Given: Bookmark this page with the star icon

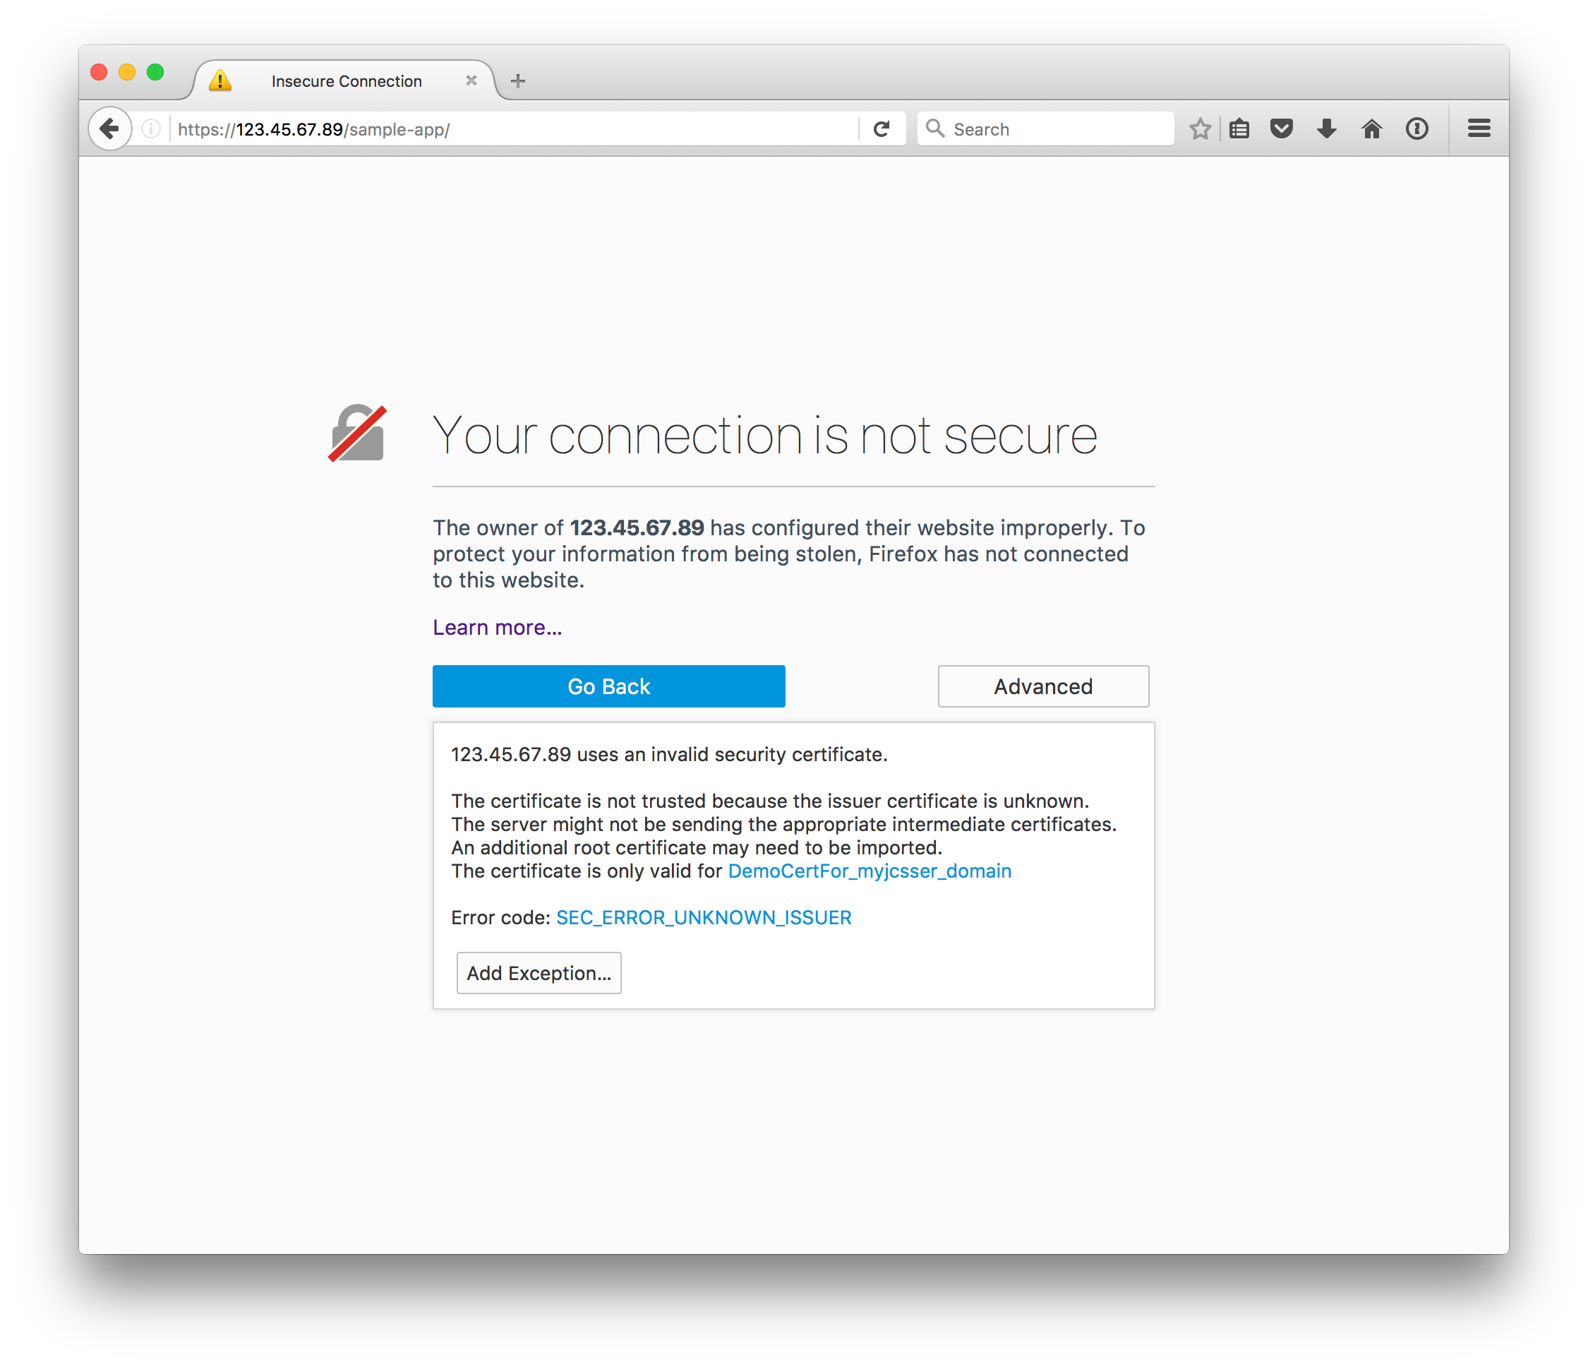Looking at the screenshot, I should coord(1199,129).
